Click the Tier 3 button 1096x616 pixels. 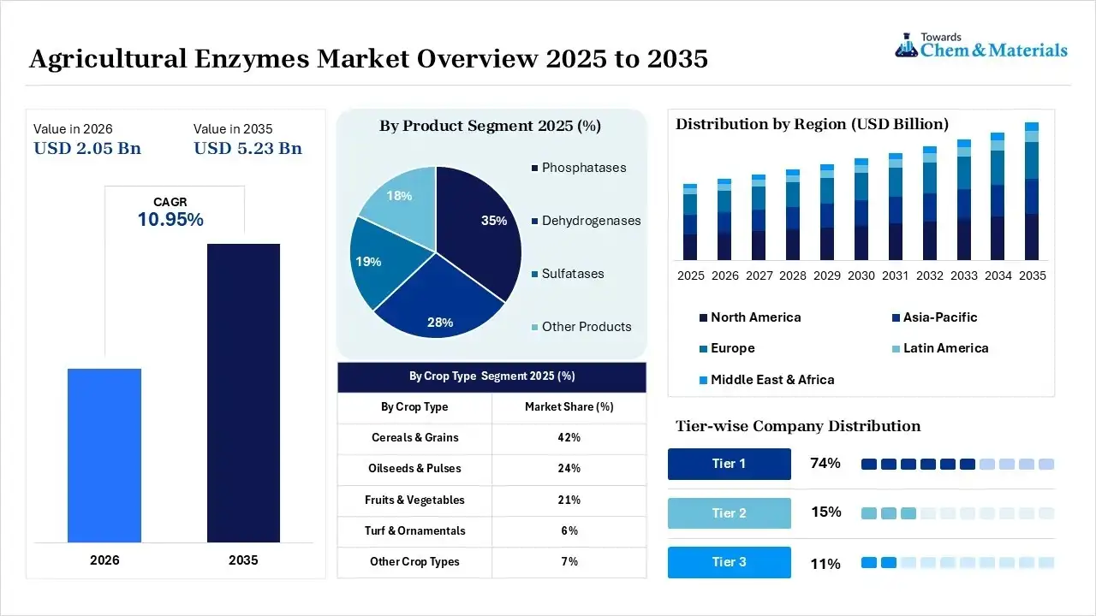(730, 562)
